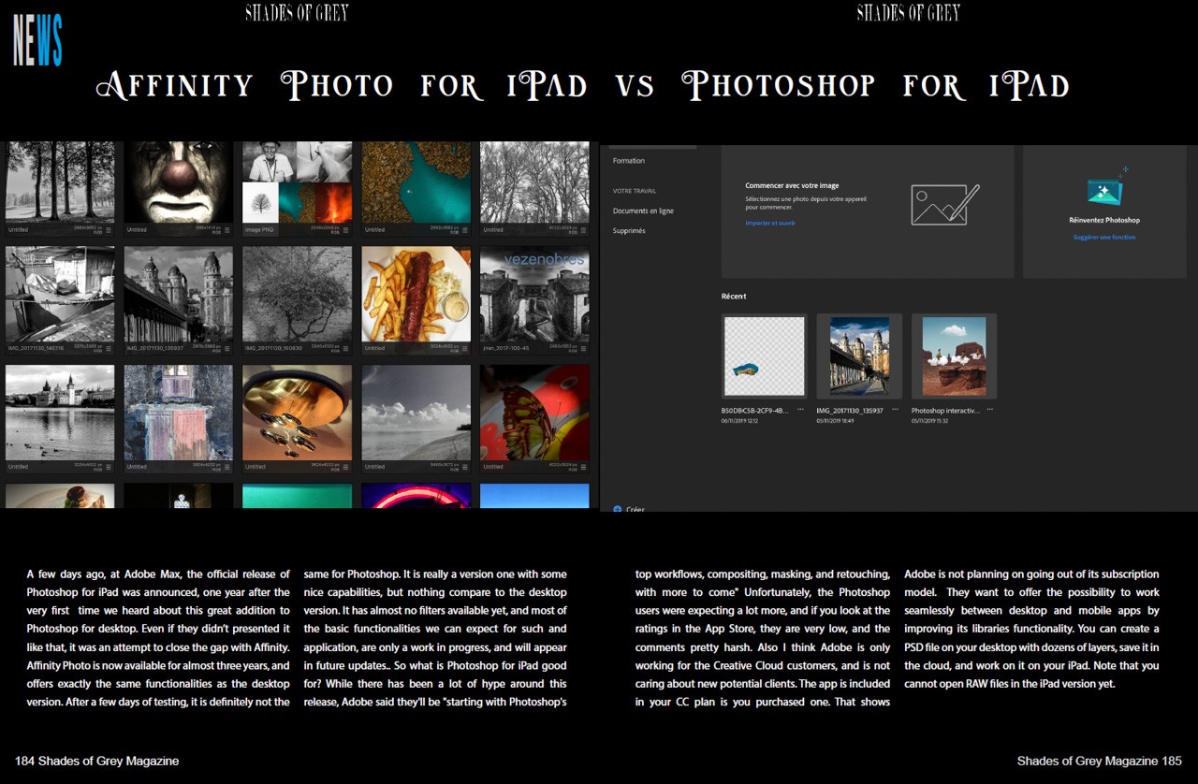Open the fries and sausage plate thumbnail
The width and height of the screenshot is (1198, 784).
tap(416, 294)
